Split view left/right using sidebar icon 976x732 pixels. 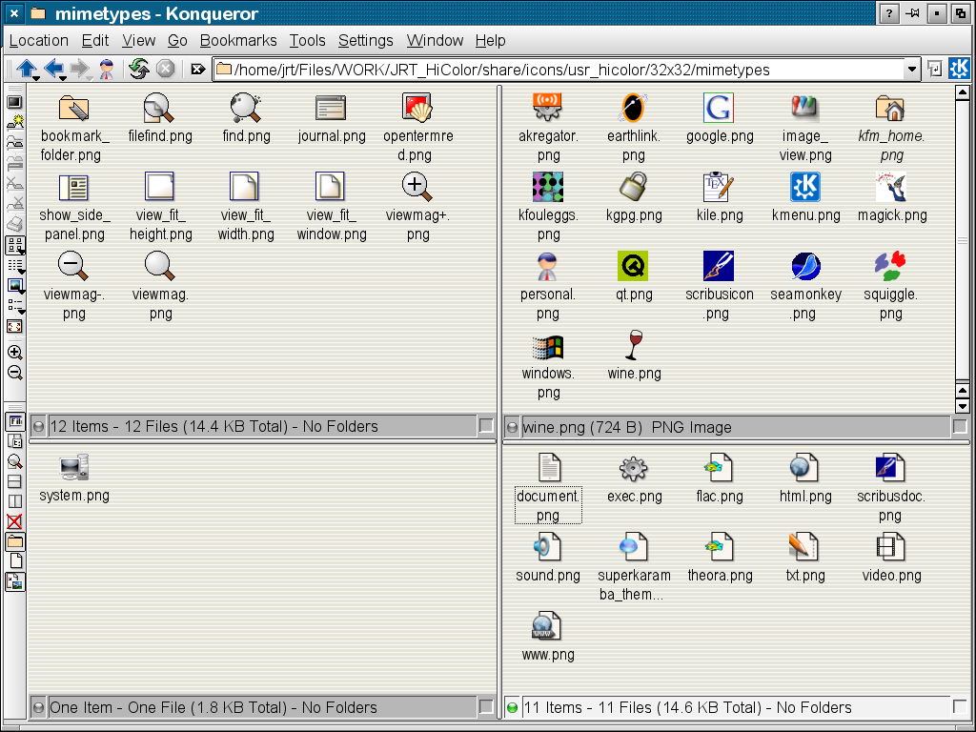click(14, 501)
